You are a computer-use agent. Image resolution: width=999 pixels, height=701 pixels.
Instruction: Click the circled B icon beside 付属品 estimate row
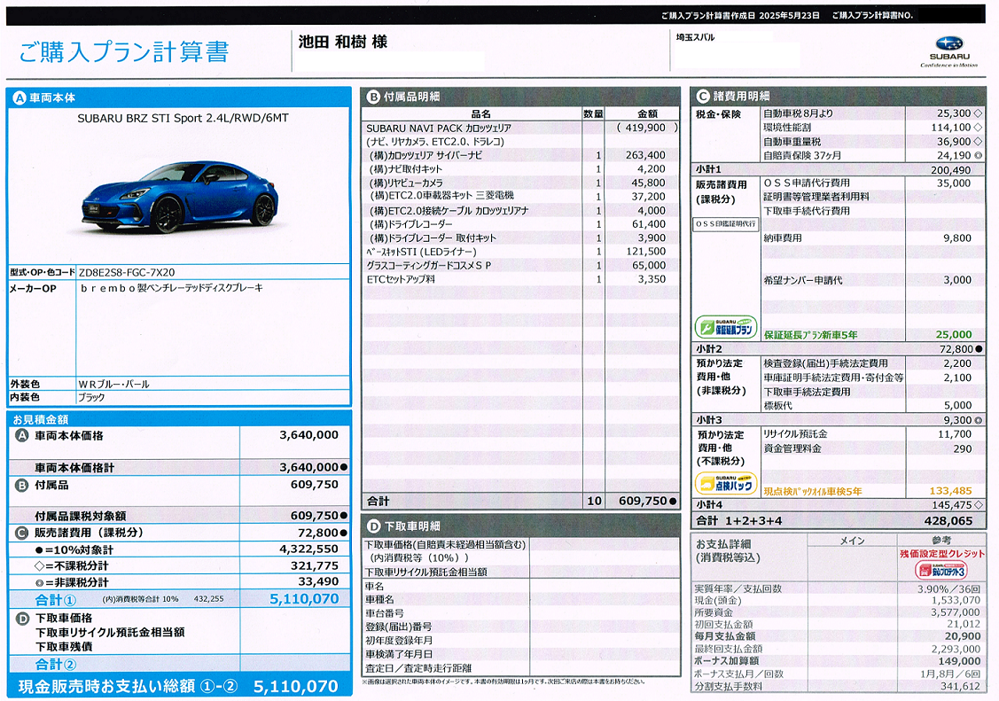[x=22, y=485]
